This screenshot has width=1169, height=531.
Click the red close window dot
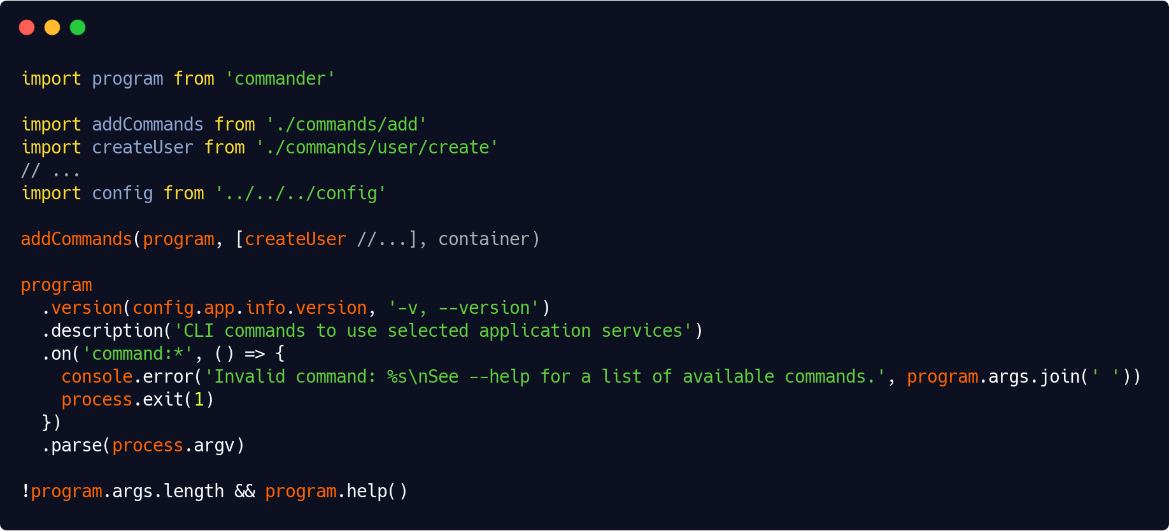point(27,27)
